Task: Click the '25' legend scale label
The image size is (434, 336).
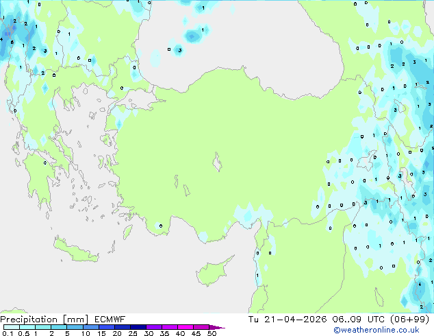Action: coord(133,333)
